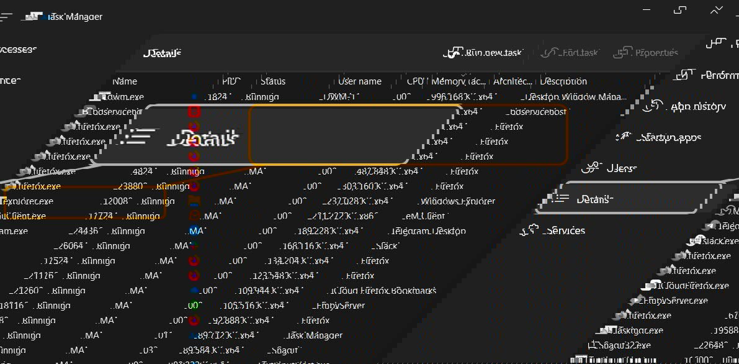Screen dimensions: 739x364
Task: Sort by the Architecture column header
Action: [513, 81]
